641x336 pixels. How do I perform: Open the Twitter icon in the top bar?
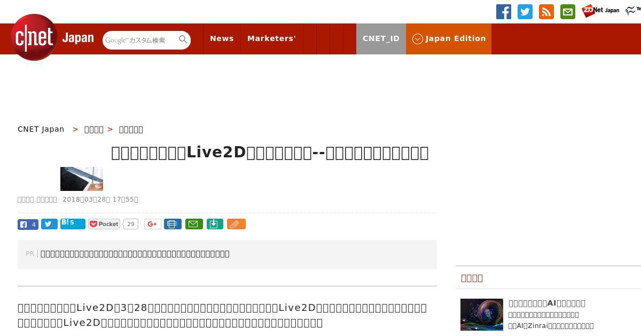coord(525,12)
